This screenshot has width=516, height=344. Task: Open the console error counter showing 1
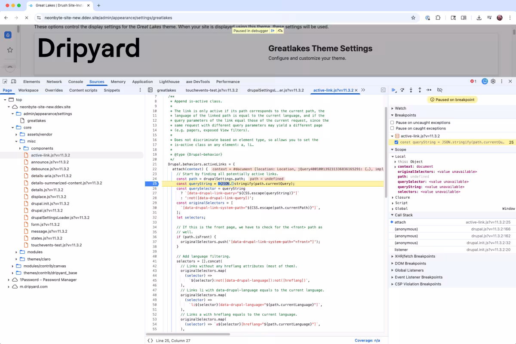[473, 81]
